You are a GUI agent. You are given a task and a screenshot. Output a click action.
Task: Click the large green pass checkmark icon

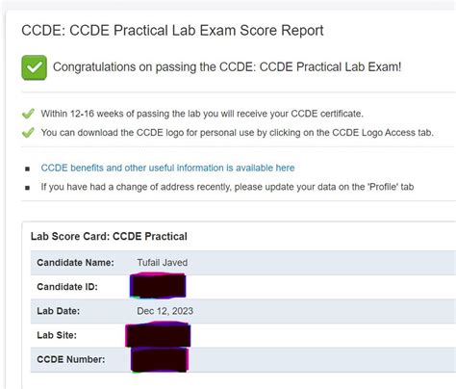(x=35, y=67)
